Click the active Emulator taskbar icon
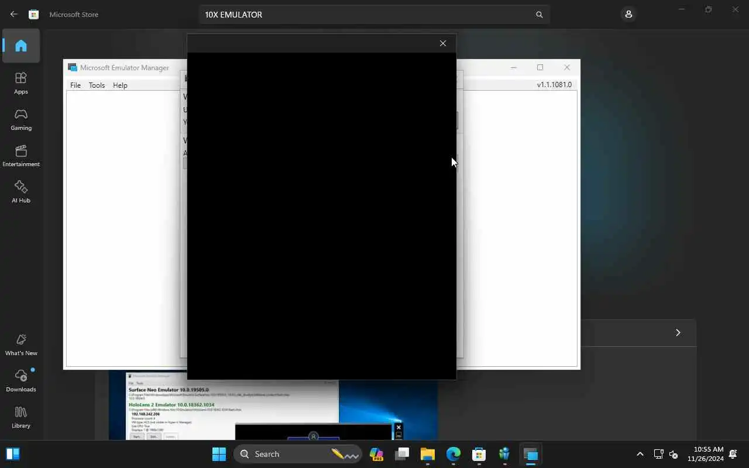 pos(531,454)
